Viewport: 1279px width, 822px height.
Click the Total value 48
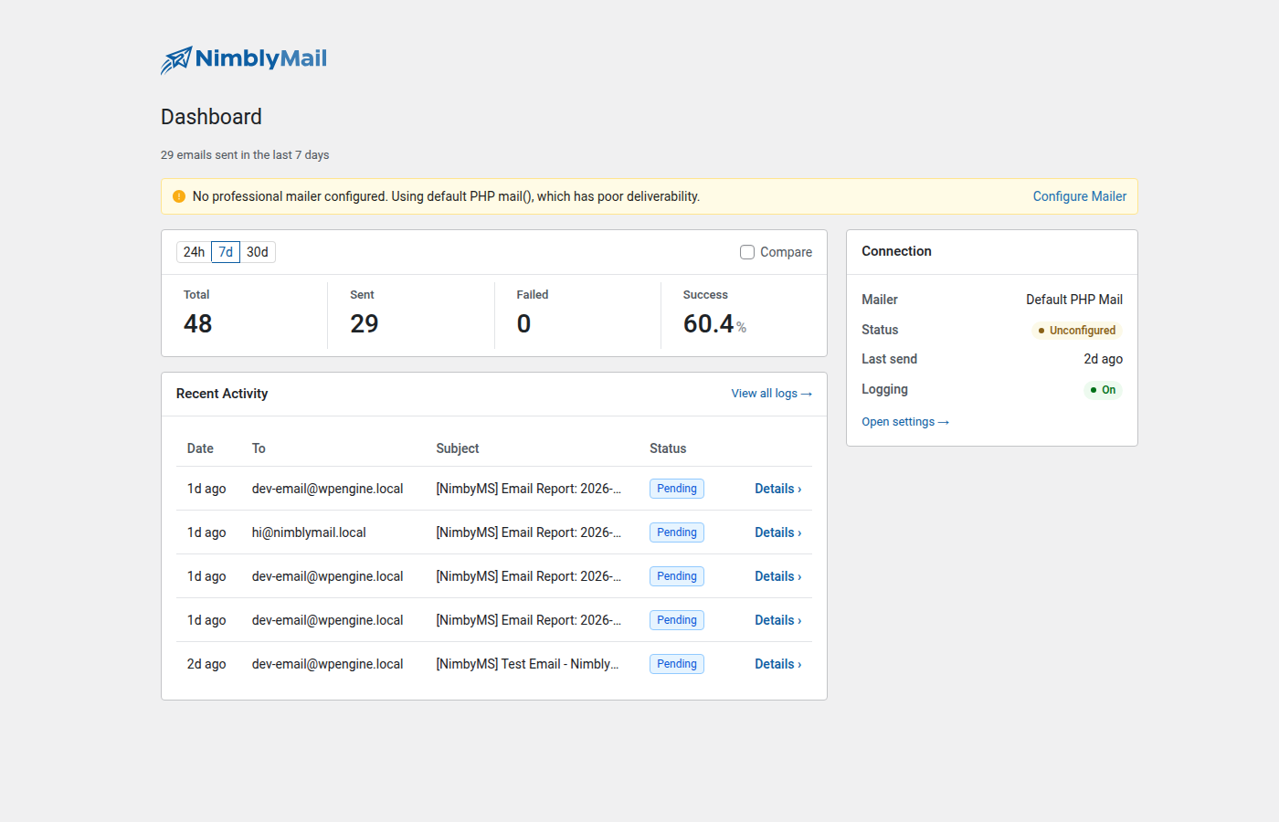click(198, 323)
